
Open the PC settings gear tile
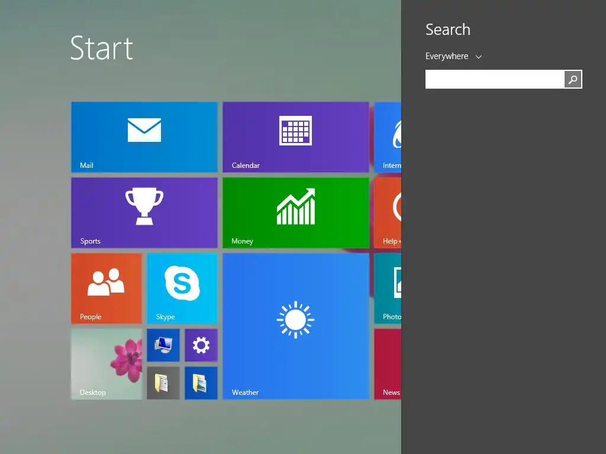[x=201, y=345]
